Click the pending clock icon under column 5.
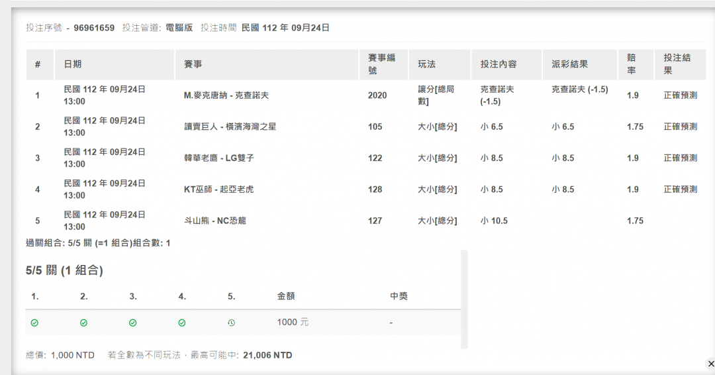The width and height of the screenshot is (715, 375). (231, 323)
